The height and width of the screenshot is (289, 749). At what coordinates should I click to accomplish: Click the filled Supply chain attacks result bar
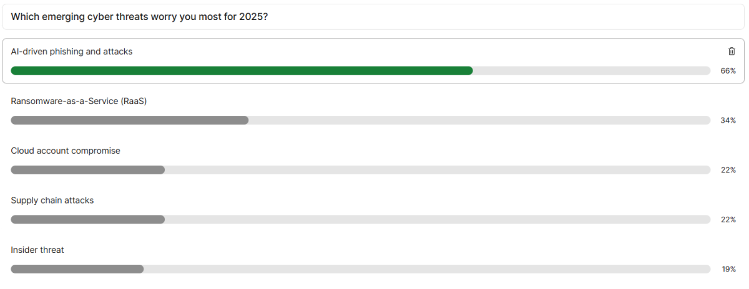(87, 219)
